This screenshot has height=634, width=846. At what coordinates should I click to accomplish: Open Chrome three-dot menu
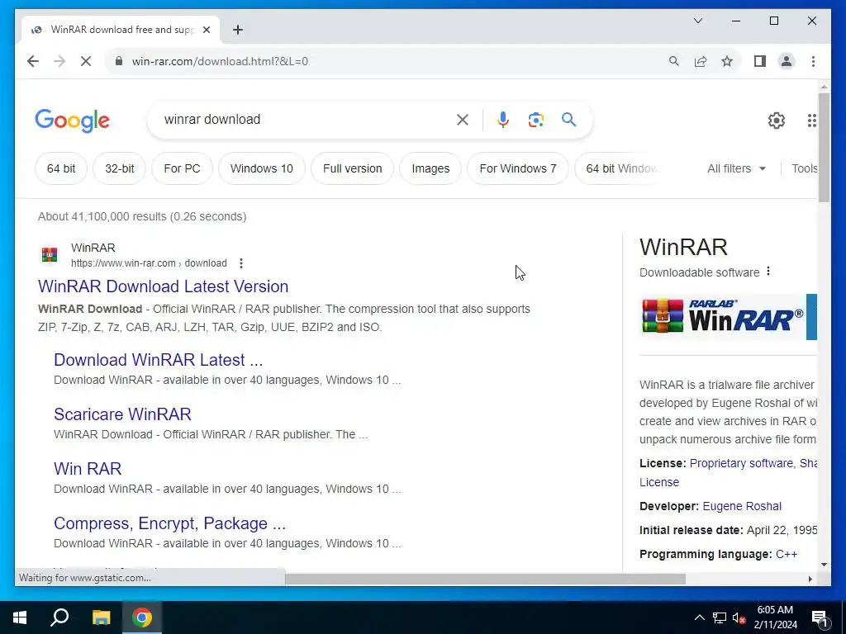tap(813, 61)
